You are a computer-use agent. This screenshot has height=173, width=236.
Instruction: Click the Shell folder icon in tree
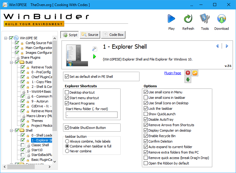tap(22, 130)
